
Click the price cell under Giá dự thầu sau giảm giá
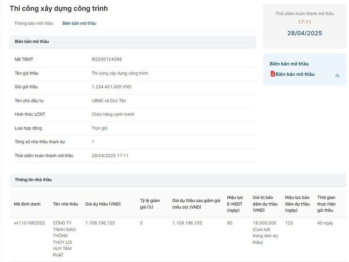[x=187, y=223]
